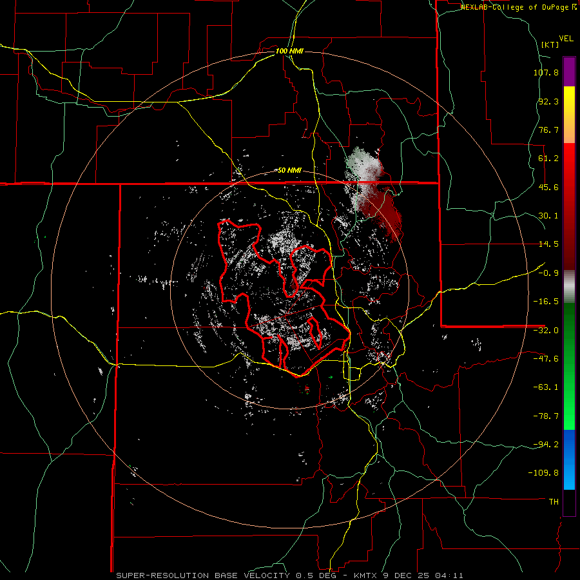Viewport: 580px width, 580px height.
Task: Click the Super-Resolution Base Velocity caption
Action: [x=289, y=575]
